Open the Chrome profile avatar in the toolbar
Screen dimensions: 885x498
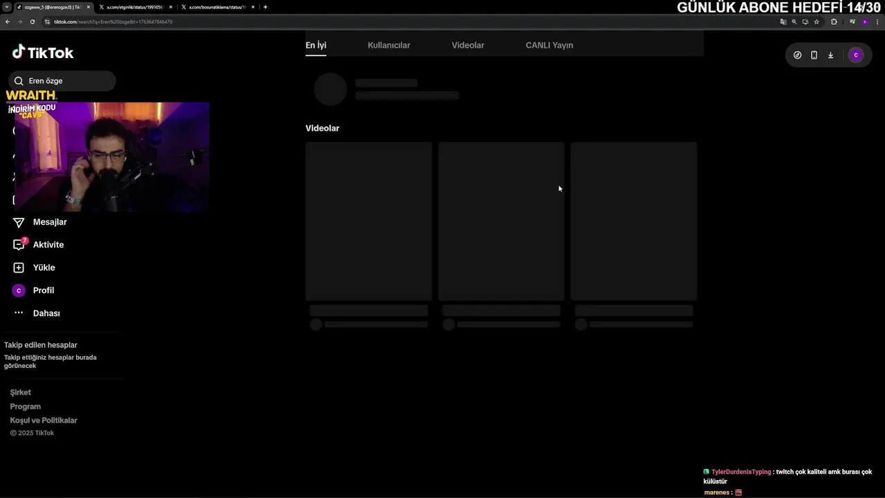865,21
